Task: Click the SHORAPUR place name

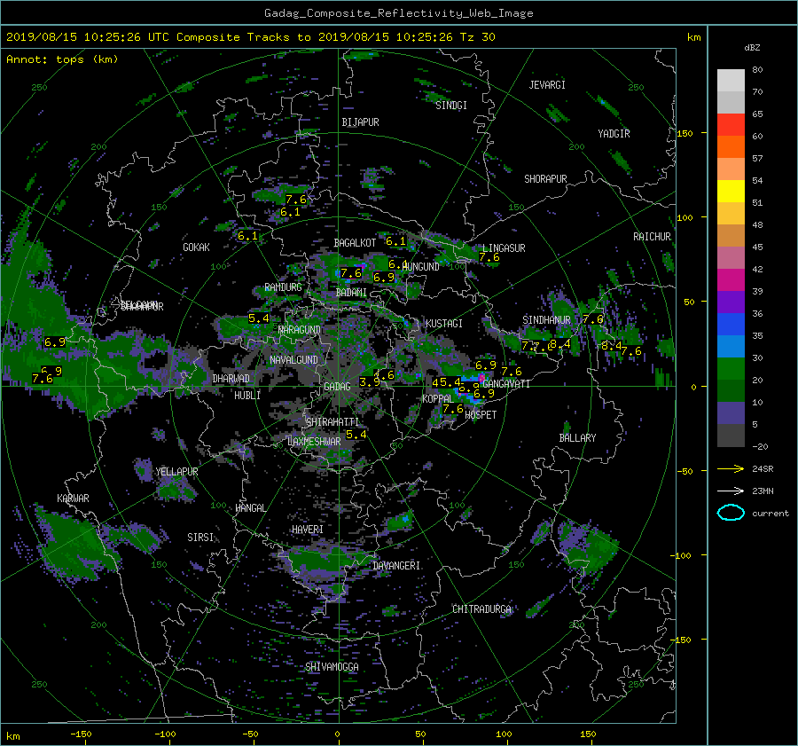Action: click(x=545, y=179)
